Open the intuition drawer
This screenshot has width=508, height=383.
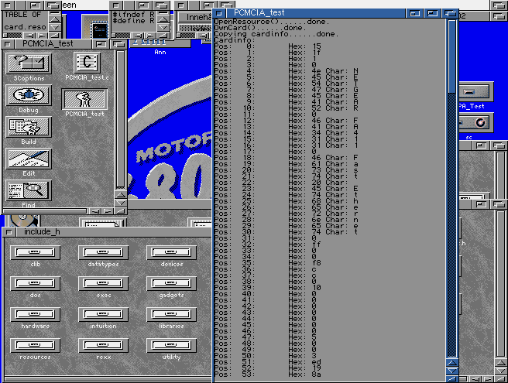click(x=103, y=314)
